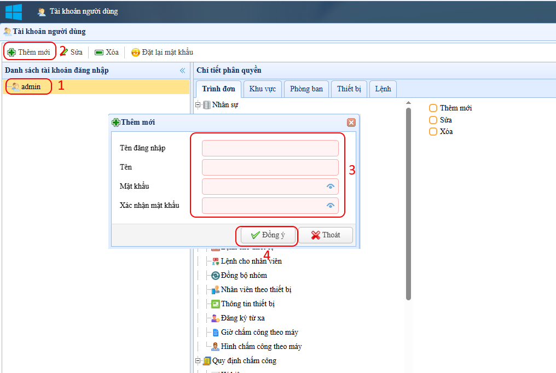
Task: Check the Sửa permission checkbox
Action: pos(433,120)
